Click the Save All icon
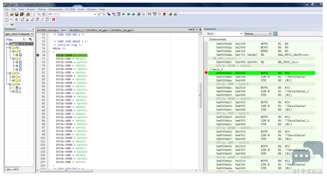 click(22, 14)
